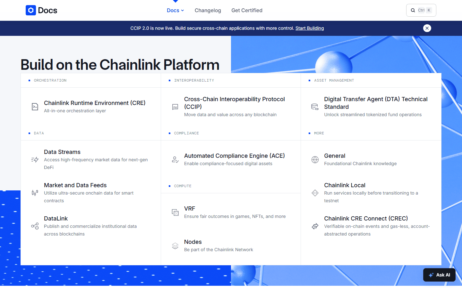Open Chainlink CRE Connect (CREC) docs
This screenshot has height=288, width=462.
(x=366, y=219)
